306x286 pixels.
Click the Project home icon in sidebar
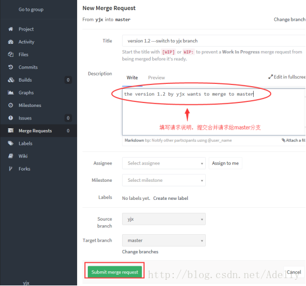[11, 29]
